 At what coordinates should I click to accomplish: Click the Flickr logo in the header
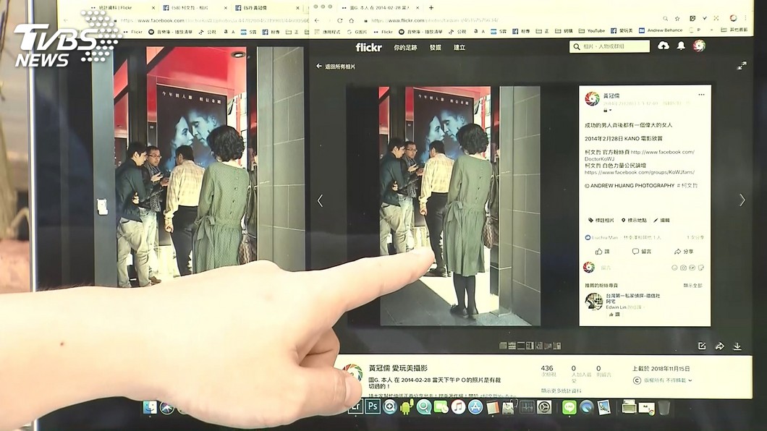[x=368, y=48]
